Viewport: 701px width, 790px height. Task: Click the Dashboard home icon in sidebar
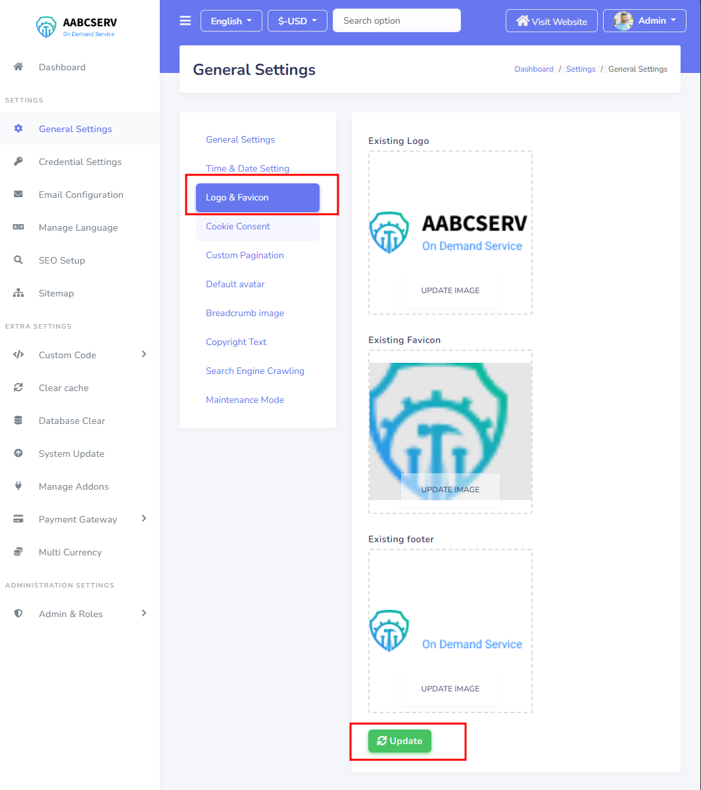pos(18,66)
